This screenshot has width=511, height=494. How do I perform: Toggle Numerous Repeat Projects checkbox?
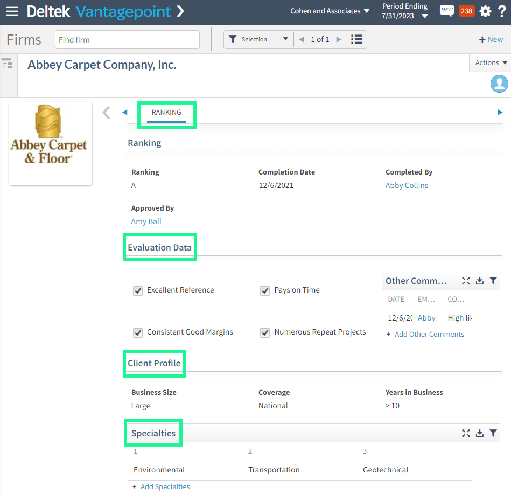click(265, 332)
